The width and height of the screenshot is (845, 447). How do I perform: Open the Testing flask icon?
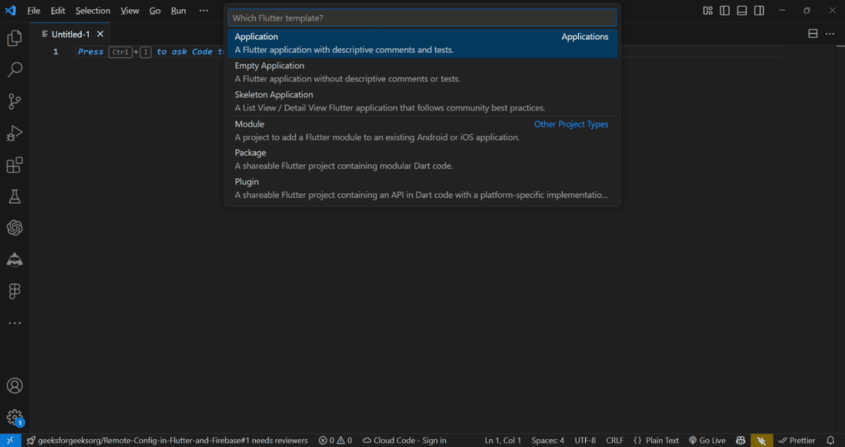pyautogui.click(x=15, y=197)
